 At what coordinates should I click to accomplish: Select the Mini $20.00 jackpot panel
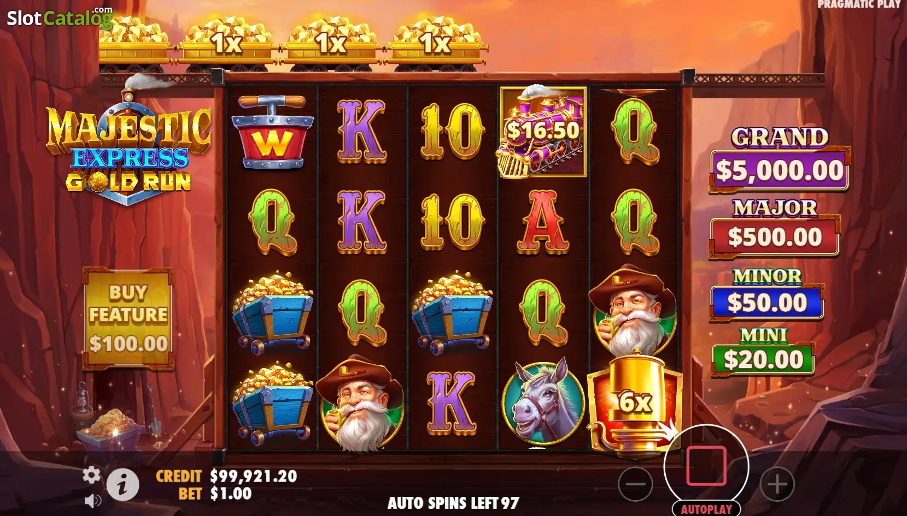(763, 352)
